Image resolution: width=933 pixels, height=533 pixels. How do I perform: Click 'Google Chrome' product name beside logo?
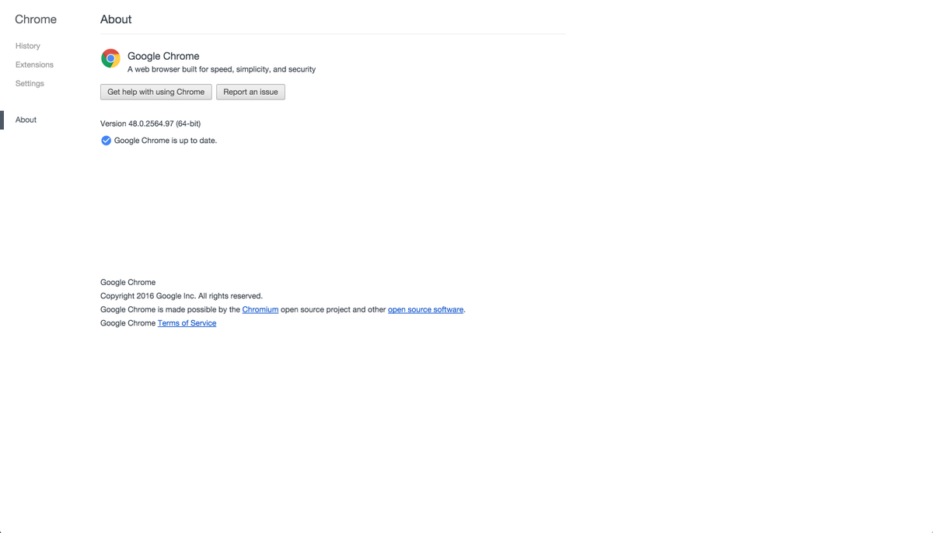pos(163,56)
